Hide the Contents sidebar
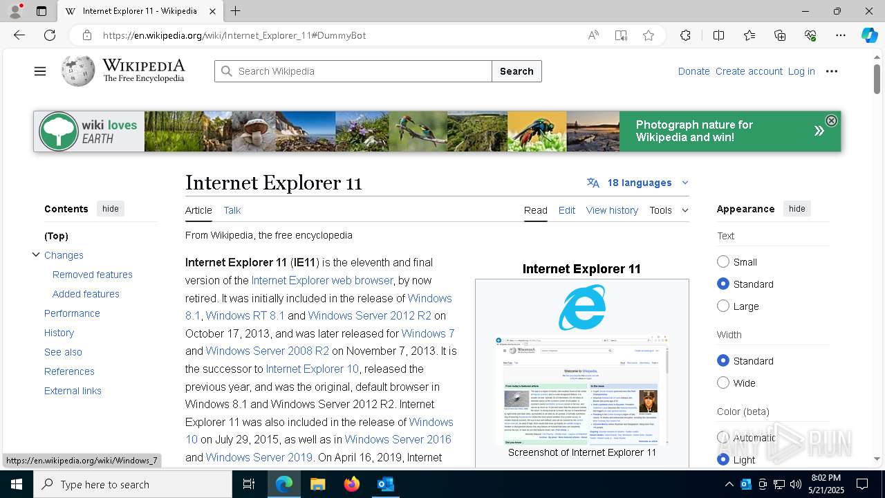 click(x=111, y=209)
